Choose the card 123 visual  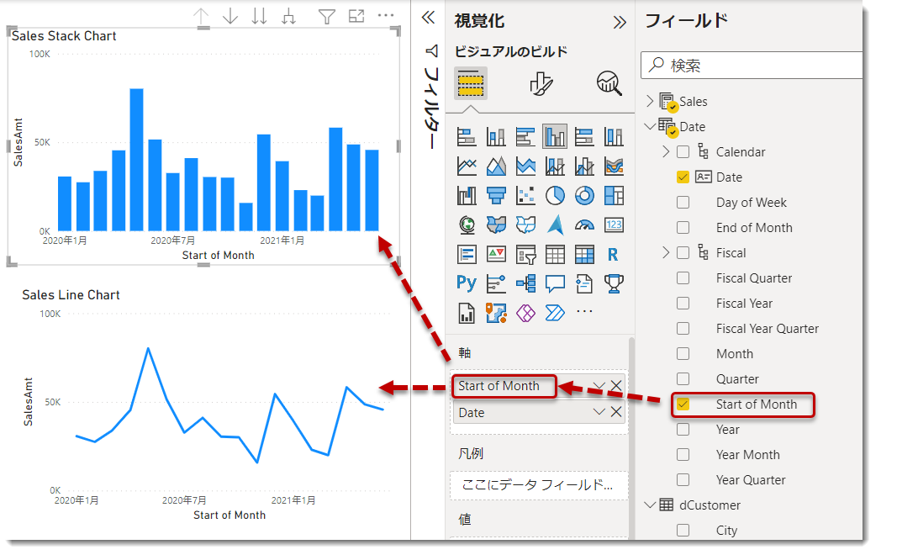click(x=614, y=225)
